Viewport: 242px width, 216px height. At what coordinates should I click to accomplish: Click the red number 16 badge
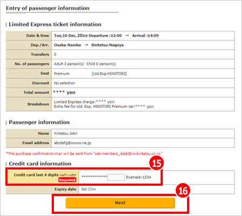click(183, 191)
